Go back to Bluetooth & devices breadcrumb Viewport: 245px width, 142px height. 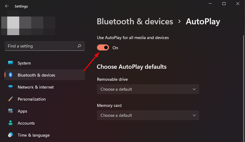[x=135, y=21]
